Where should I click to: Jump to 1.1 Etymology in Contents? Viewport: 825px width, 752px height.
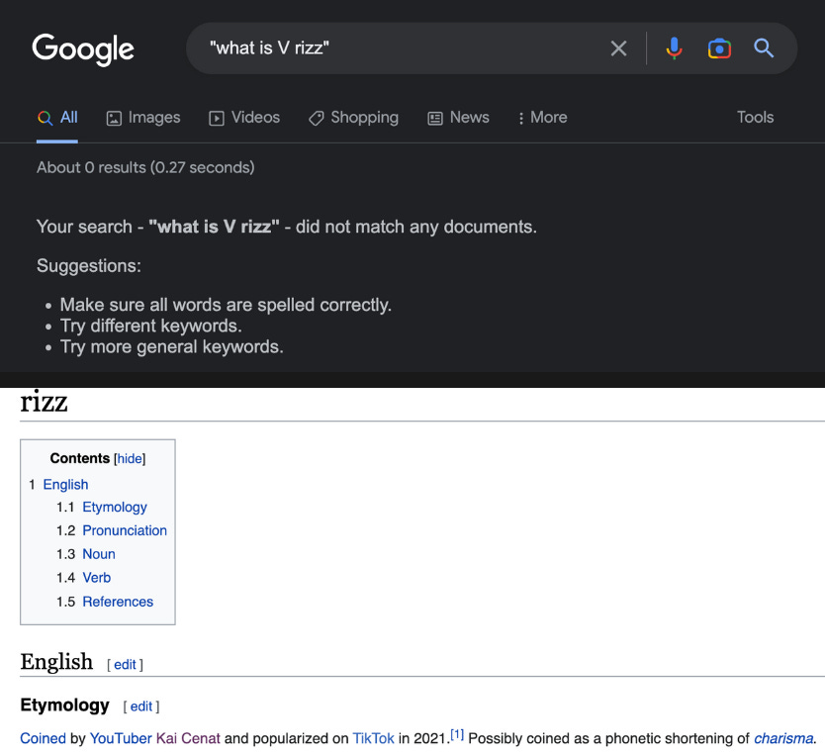pyautogui.click(x=115, y=508)
